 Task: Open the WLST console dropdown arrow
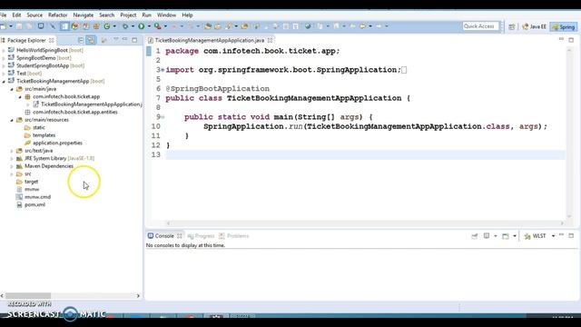coord(553,236)
